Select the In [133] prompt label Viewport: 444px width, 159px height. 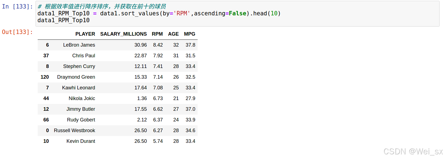[17, 7]
